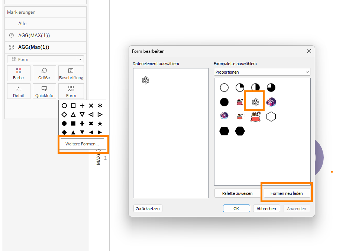Choose the quarter-filled pie circle shape
Screen dimensions: 362x251
(240, 87)
